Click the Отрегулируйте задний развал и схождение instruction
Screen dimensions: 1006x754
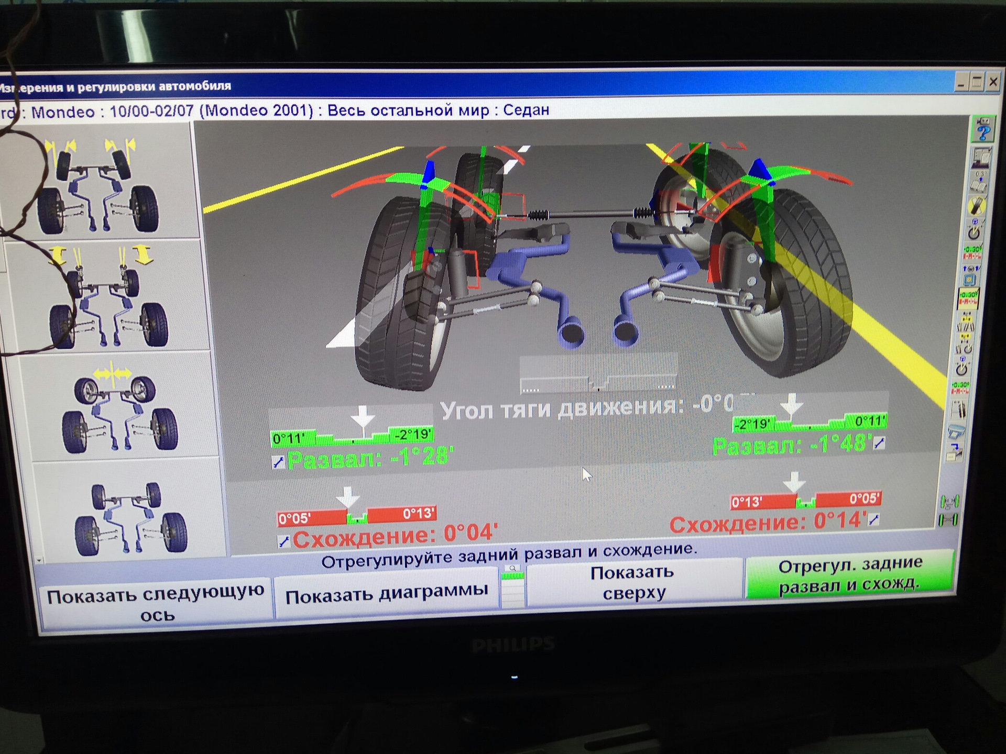click(509, 555)
